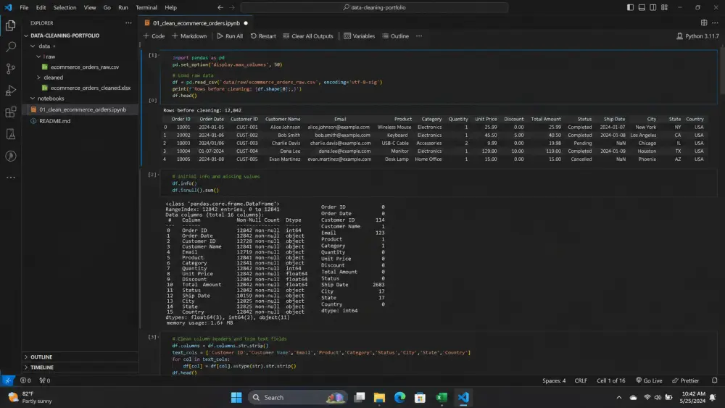This screenshot has height=408, width=725.
Task: Open the Variables panel
Action: (360, 36)
